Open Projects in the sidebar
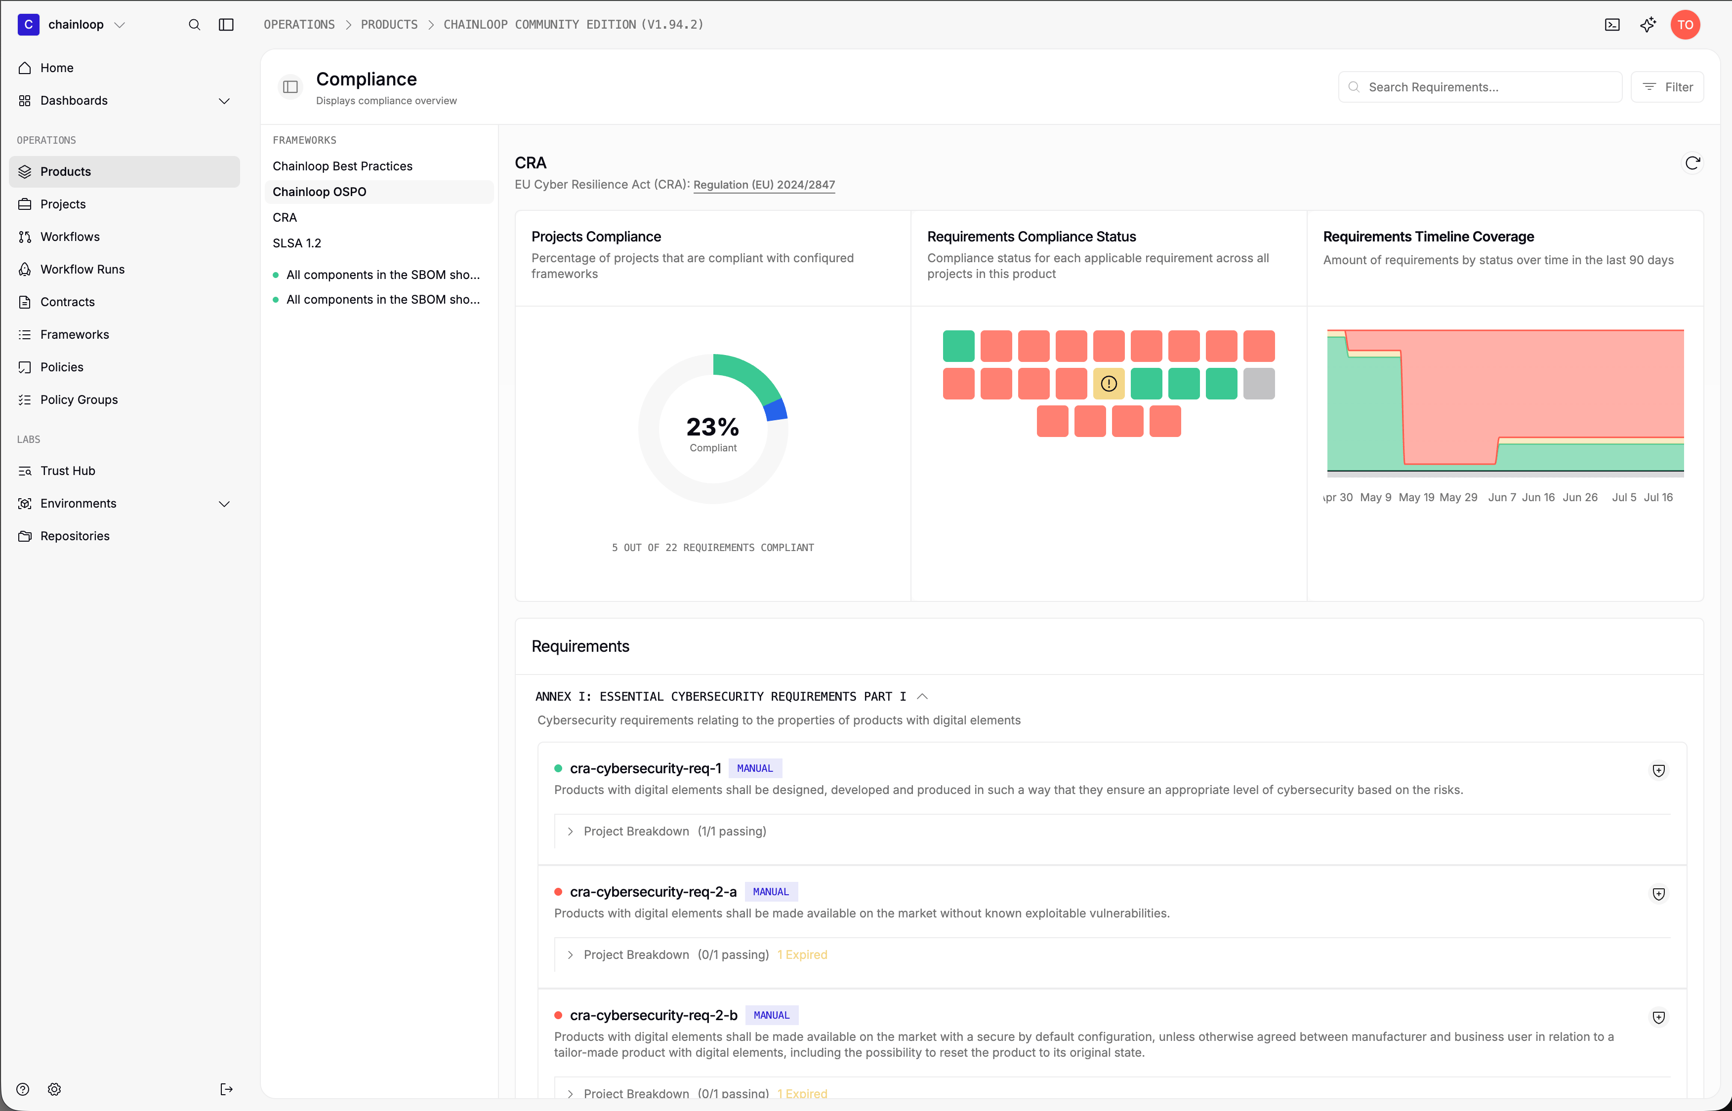 tap(124, 204)
